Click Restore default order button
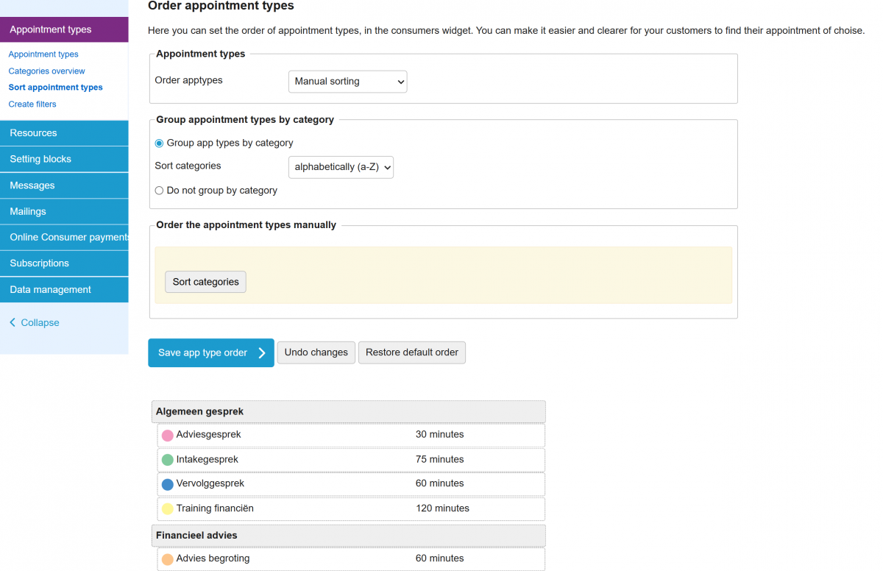 pos(411,352)
